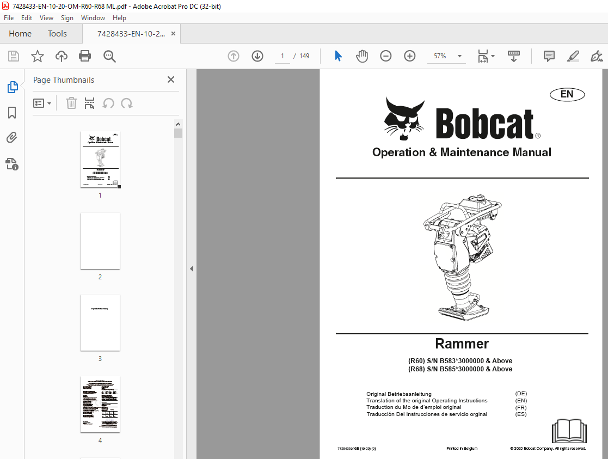
Task: Open the document info panel icon
Action: point(12,164)
